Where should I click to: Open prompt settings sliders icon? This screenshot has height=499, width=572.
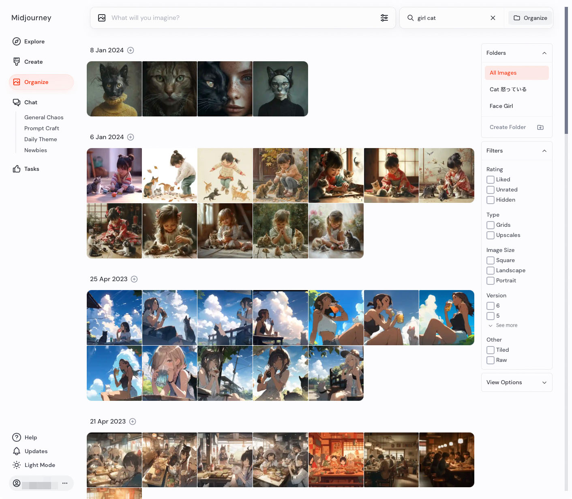pyautogui.click(x=384, y=18)
